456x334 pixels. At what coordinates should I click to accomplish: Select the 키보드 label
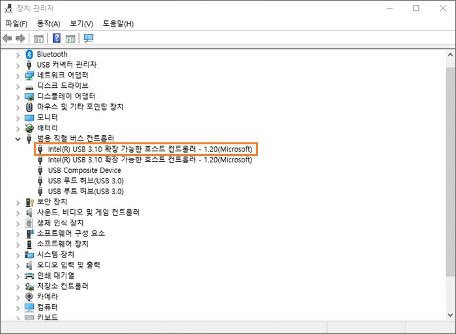(x=48, y=317)
